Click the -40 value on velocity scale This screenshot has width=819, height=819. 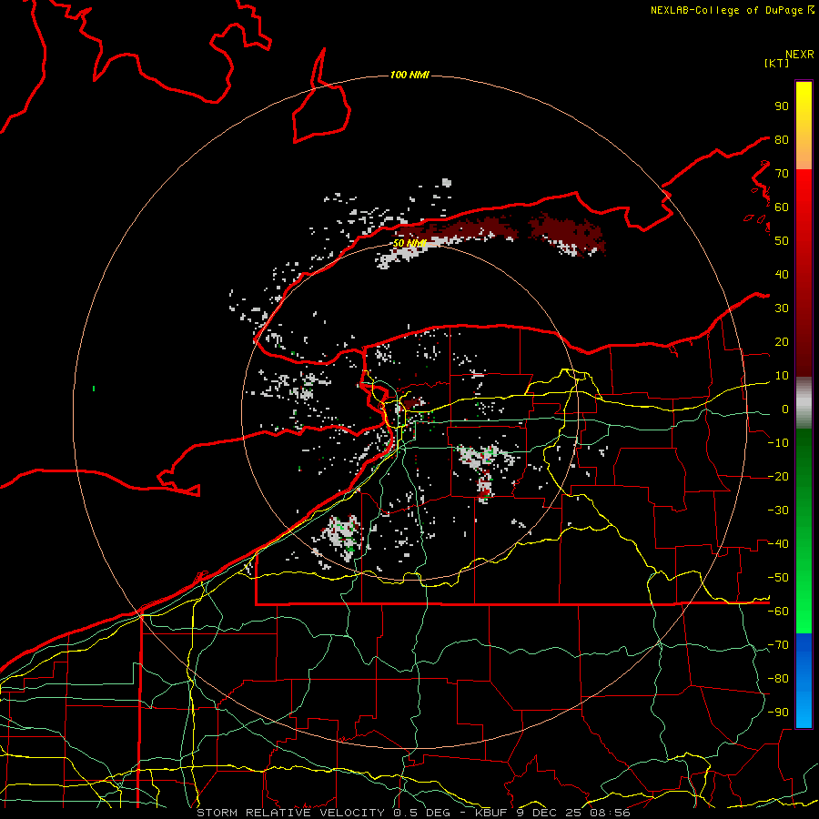(778, 544)
